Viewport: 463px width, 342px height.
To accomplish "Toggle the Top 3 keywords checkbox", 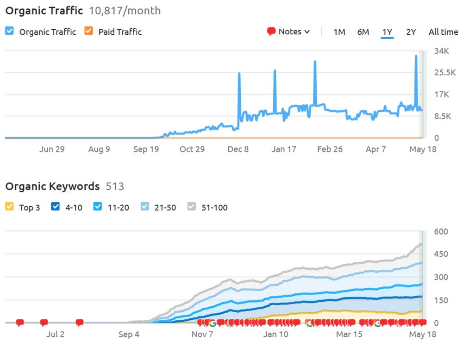I will pos(9,207).
